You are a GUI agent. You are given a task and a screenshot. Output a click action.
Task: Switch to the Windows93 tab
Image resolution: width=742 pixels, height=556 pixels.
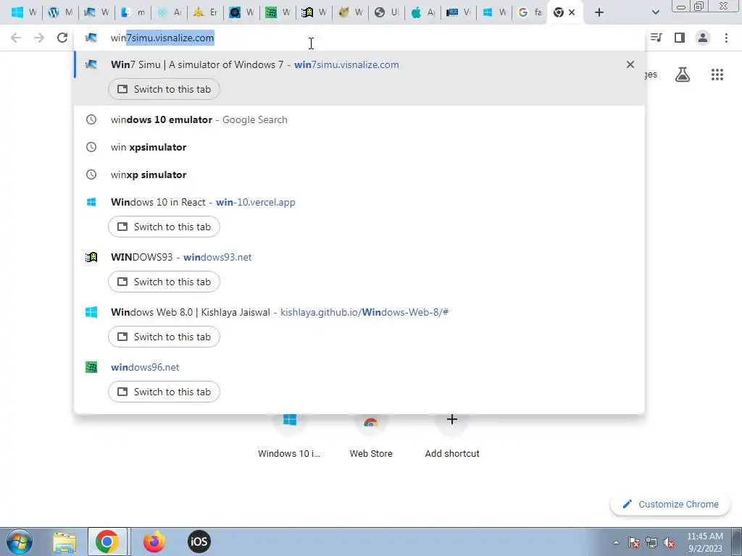tap(314, 13)
